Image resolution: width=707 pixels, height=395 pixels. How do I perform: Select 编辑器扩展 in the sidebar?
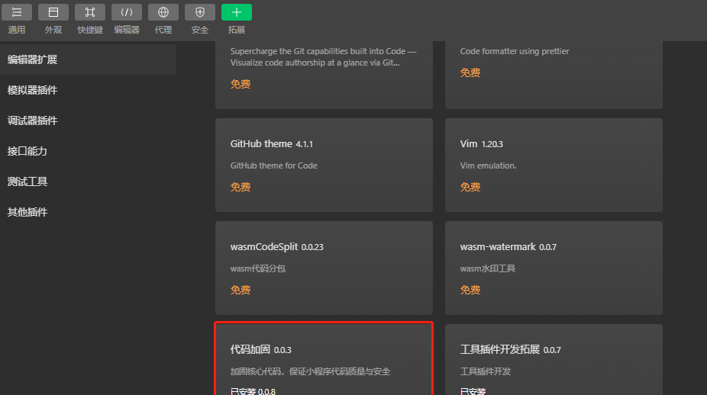(x=88, y=59)
